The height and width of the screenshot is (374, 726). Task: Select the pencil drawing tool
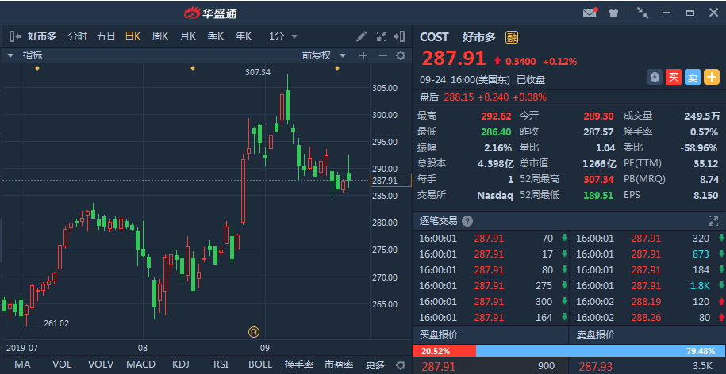click(x=362, y=36)
